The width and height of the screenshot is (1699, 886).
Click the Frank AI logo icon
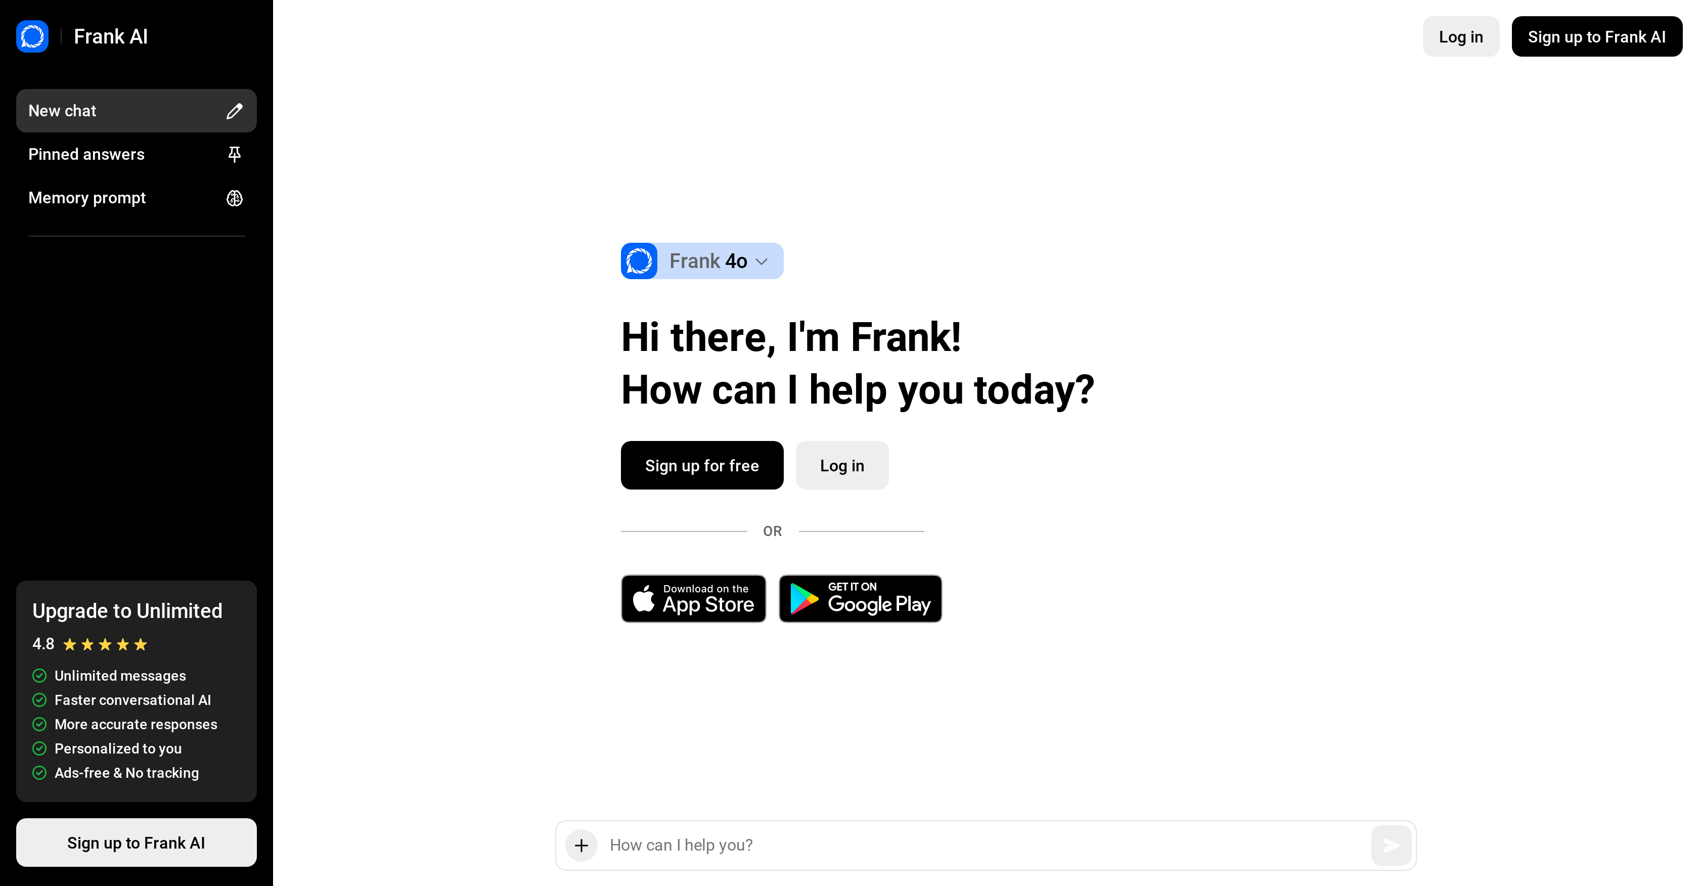[x=30, y=36]
